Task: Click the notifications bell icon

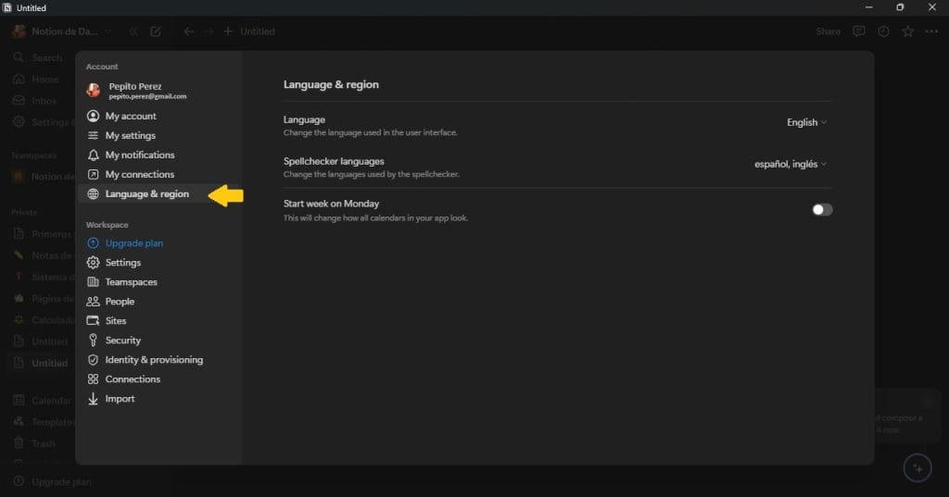Action: point(93,155)
